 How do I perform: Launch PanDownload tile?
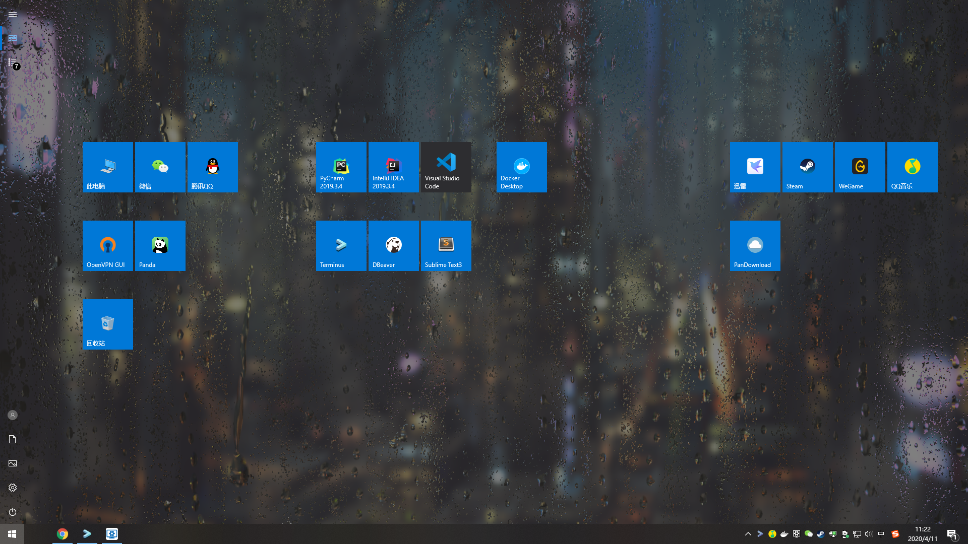pyautogui.click(x=755, y=245)
